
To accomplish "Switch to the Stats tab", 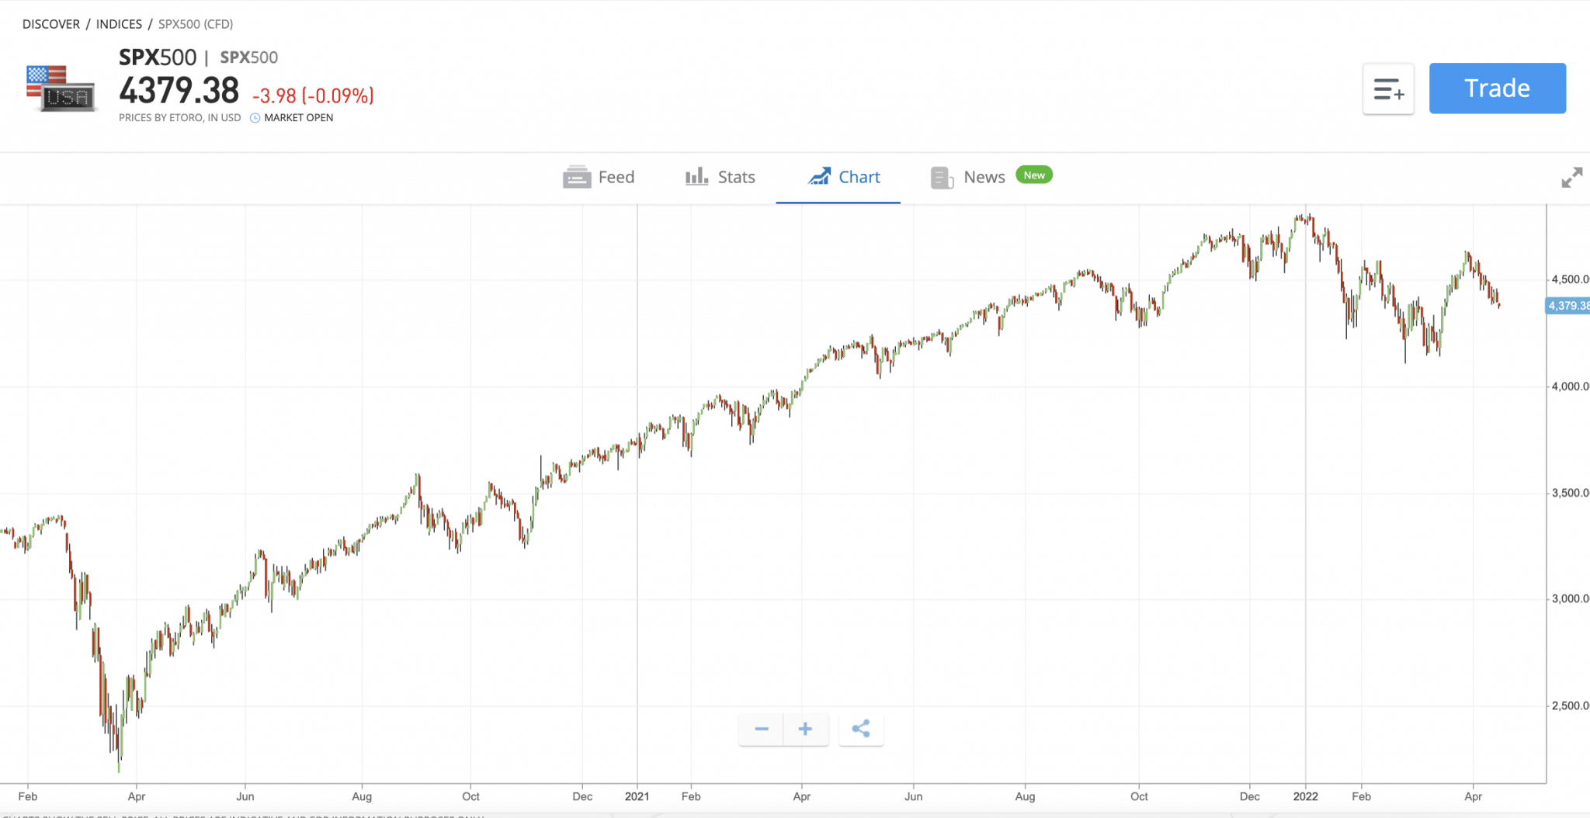I will click(x=720, y=177).
